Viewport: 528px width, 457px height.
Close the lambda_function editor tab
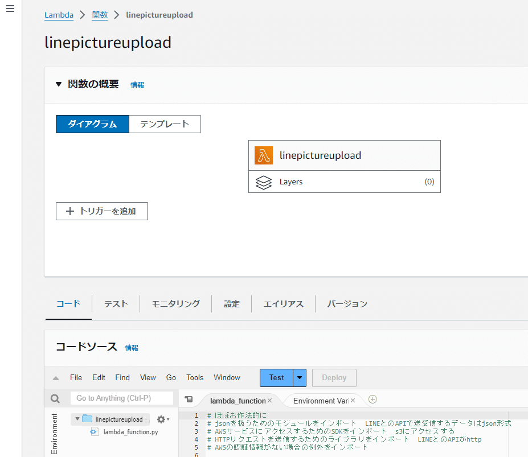point(270,401)
